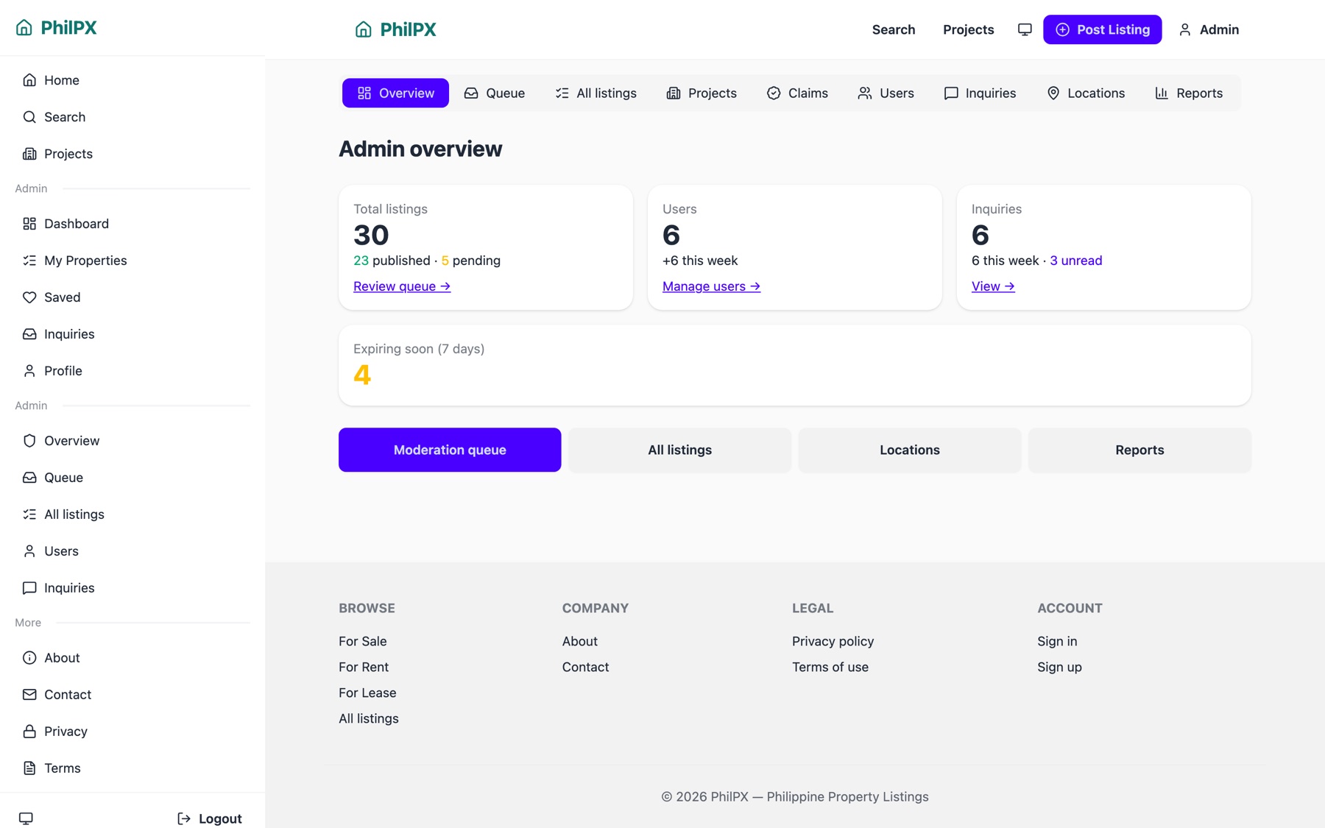Select the Overview tab
The height and width of the screenshot is (828, 1325).
tap(395, 93)
